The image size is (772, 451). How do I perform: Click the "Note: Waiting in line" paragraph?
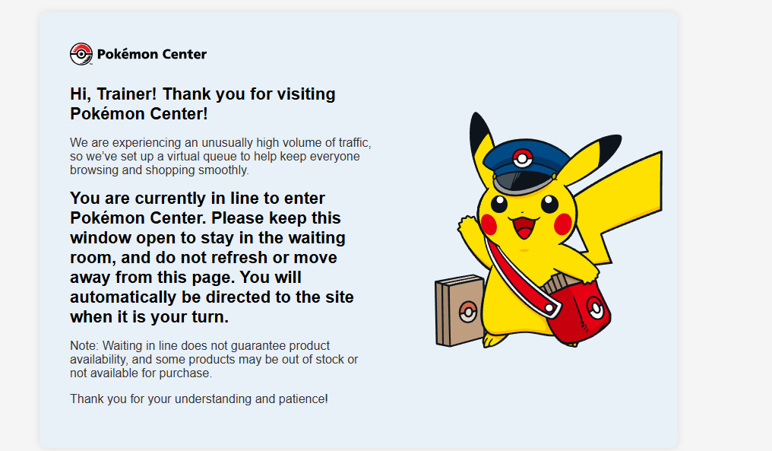pos(214,359)
